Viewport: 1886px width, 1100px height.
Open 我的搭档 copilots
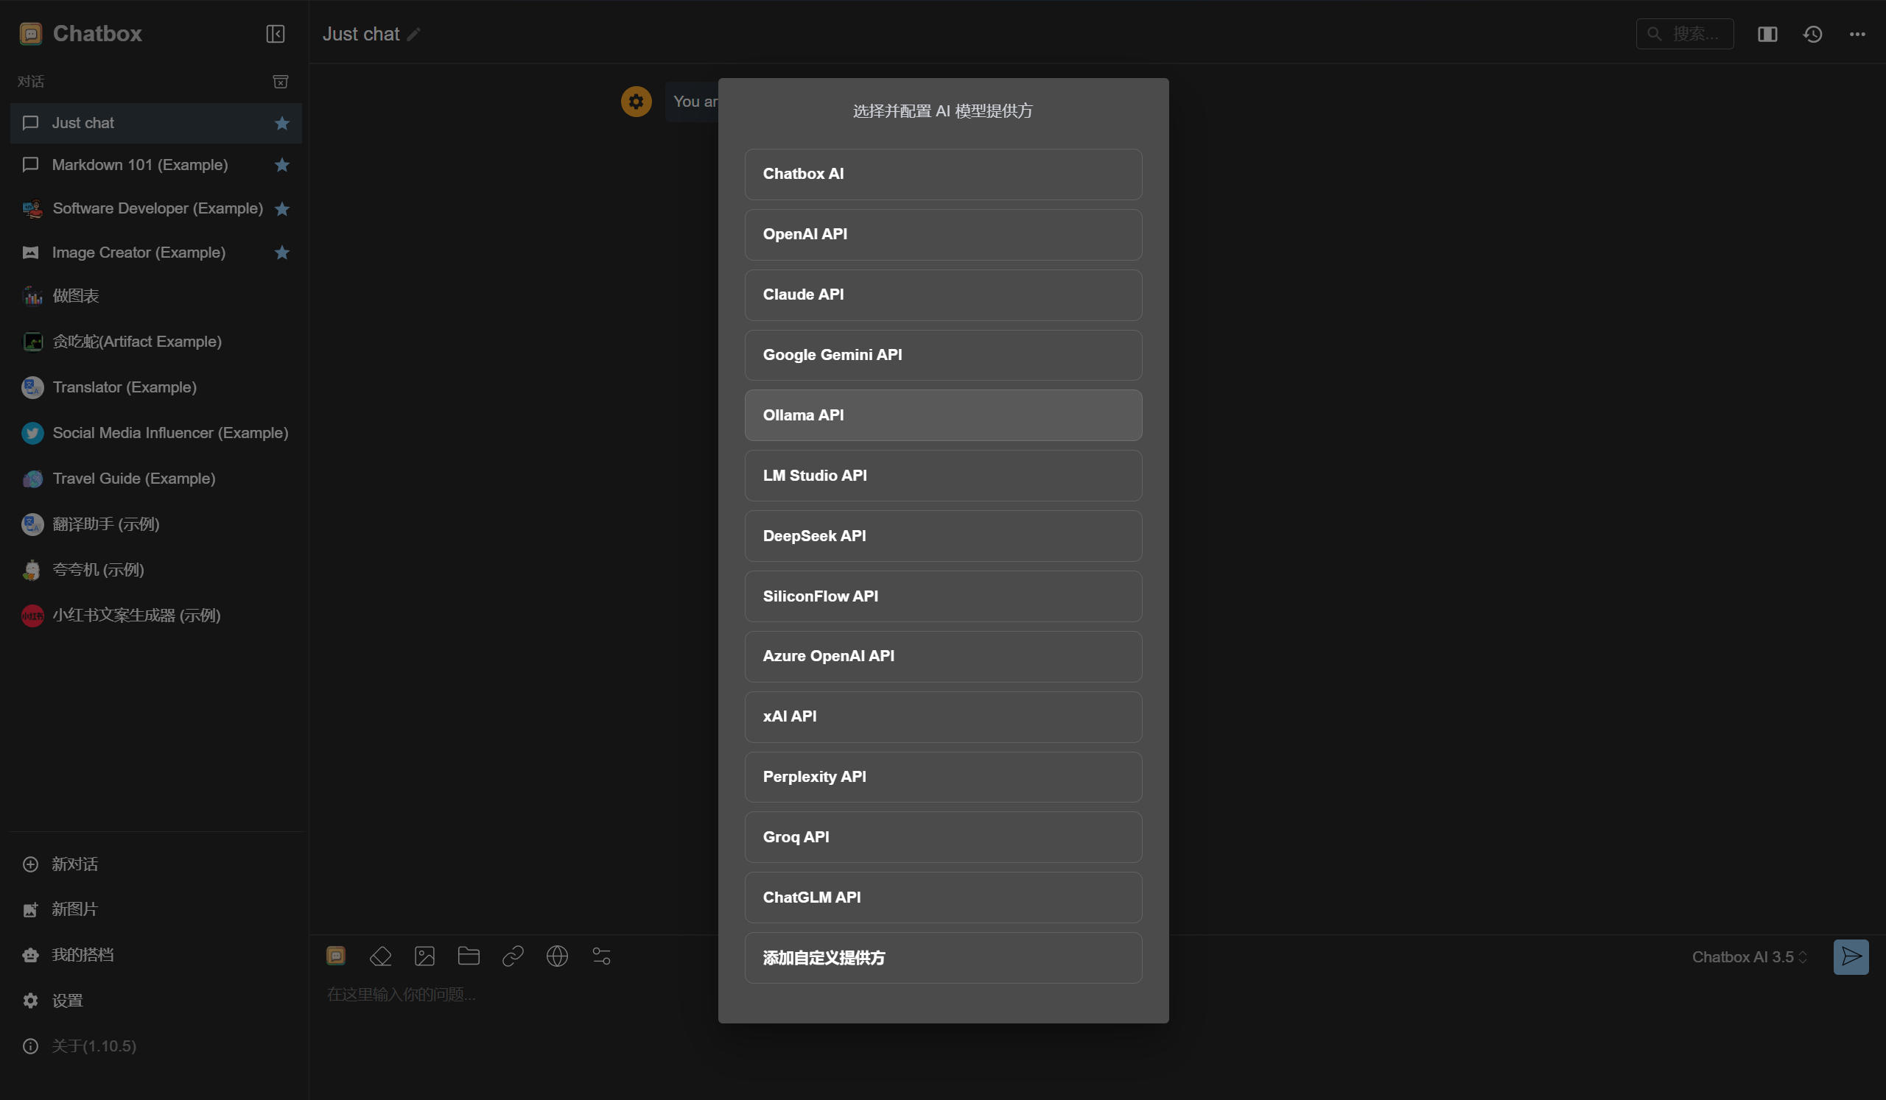(155, 955)
